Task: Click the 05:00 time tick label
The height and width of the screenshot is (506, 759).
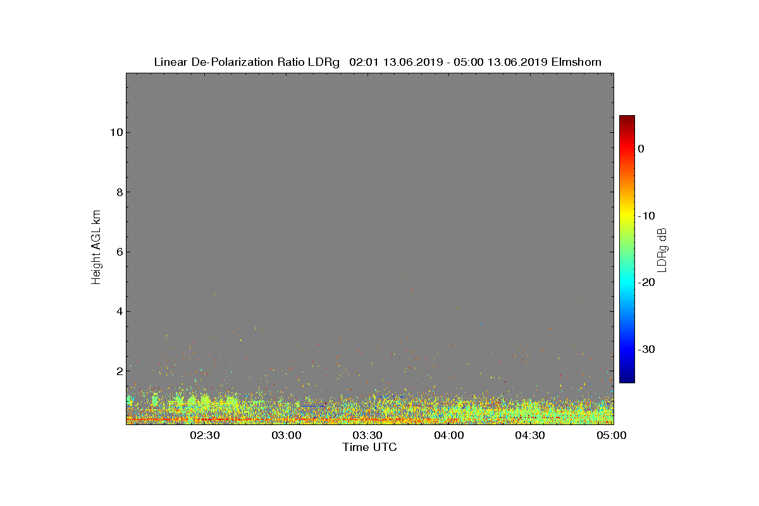Action: [611, 436]
